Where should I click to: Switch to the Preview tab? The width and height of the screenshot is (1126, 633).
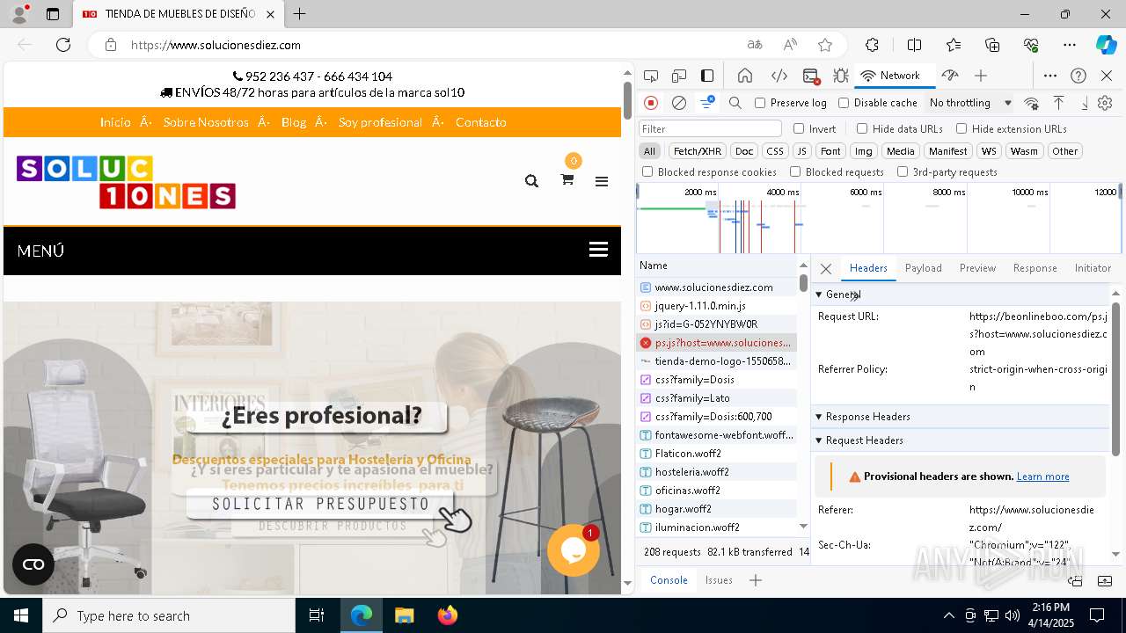tap(977, 268)
